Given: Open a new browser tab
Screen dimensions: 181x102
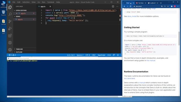Looking at the screenshot, I should [x=161, y=3].
